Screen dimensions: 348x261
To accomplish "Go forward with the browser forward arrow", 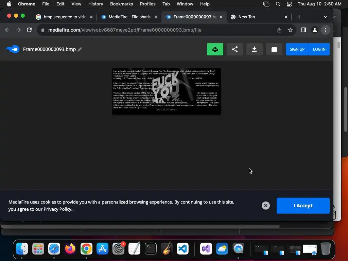I will 18,30.
